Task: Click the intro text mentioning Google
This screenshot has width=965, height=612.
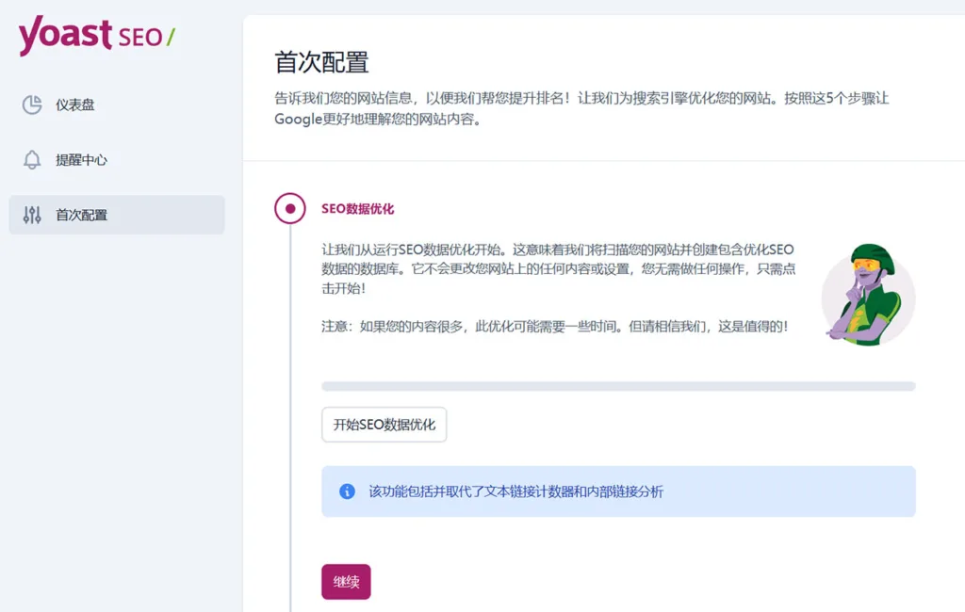Action: click(581, 109)
